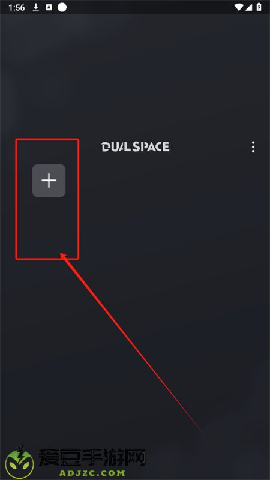This screenshot has width=270, height=480.
Task: Tap the boxed letter A status icon
Action: tap(49, 7)
